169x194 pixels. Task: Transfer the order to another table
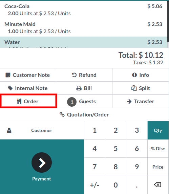click(x=141, y=102)
